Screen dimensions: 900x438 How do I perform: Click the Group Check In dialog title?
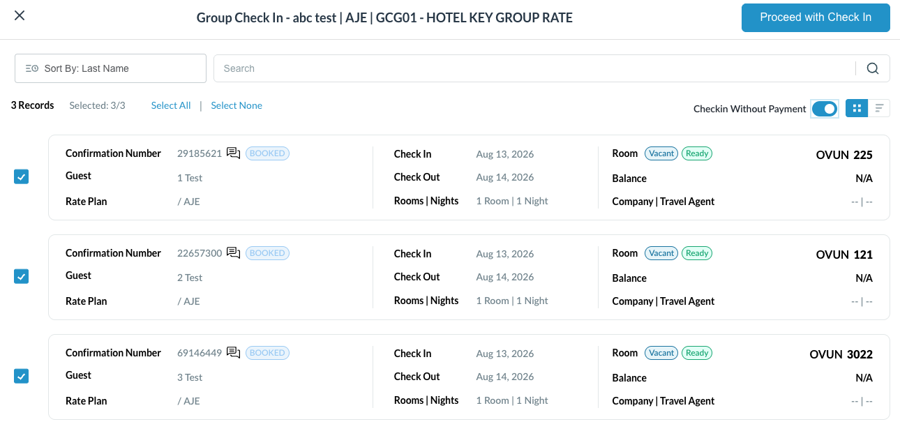tap(384, 17)
